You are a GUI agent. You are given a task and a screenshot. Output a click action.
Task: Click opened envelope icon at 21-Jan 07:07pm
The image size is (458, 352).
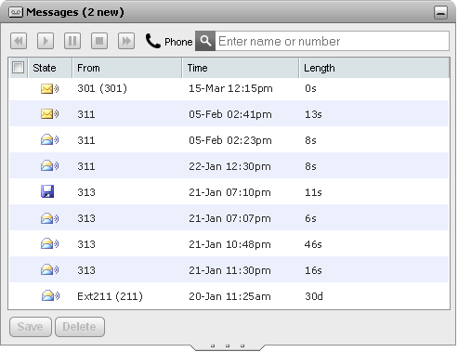tap(49, 218)
